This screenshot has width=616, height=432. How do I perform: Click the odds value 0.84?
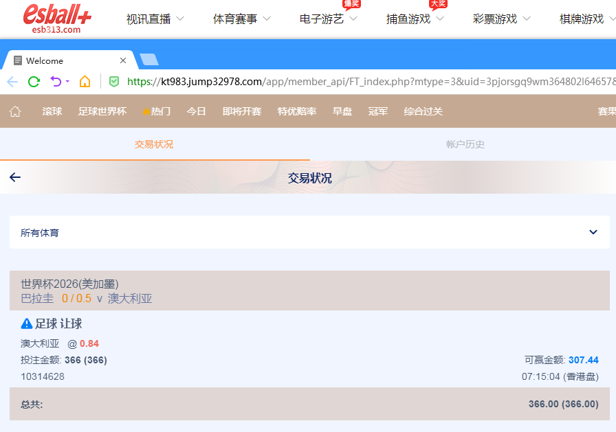(x=89, y=343)
